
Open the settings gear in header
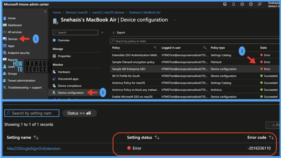coord(242,4)
